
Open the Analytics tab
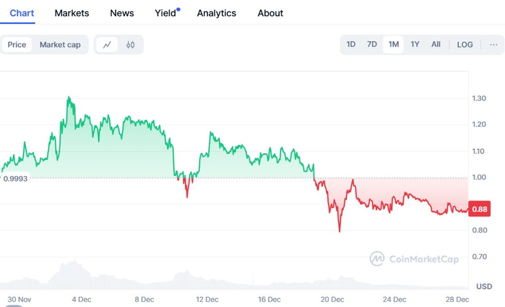[217, 13]
